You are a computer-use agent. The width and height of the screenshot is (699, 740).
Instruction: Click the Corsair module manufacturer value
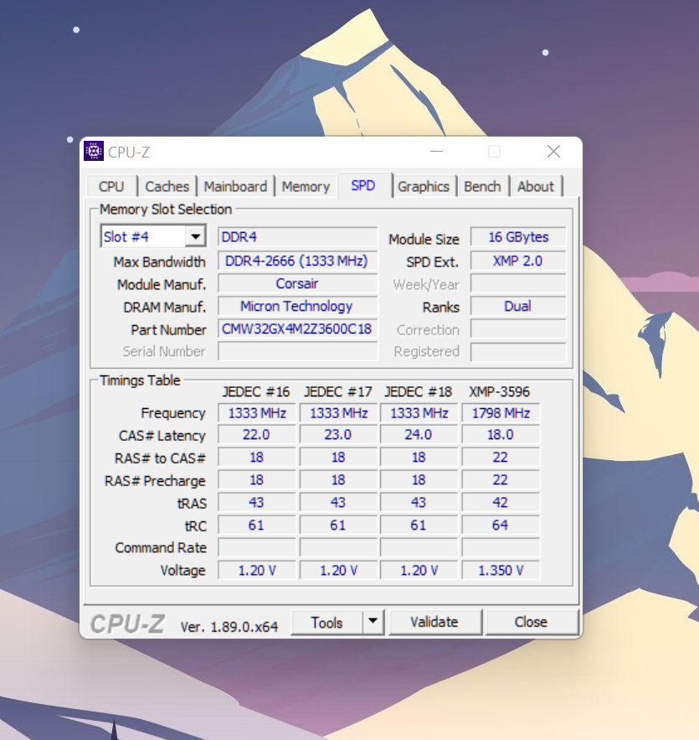coord(297,283)
